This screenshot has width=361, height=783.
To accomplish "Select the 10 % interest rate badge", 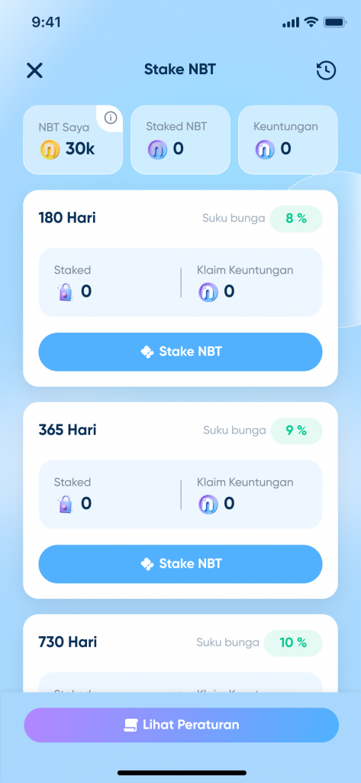I will pos(293,642).
